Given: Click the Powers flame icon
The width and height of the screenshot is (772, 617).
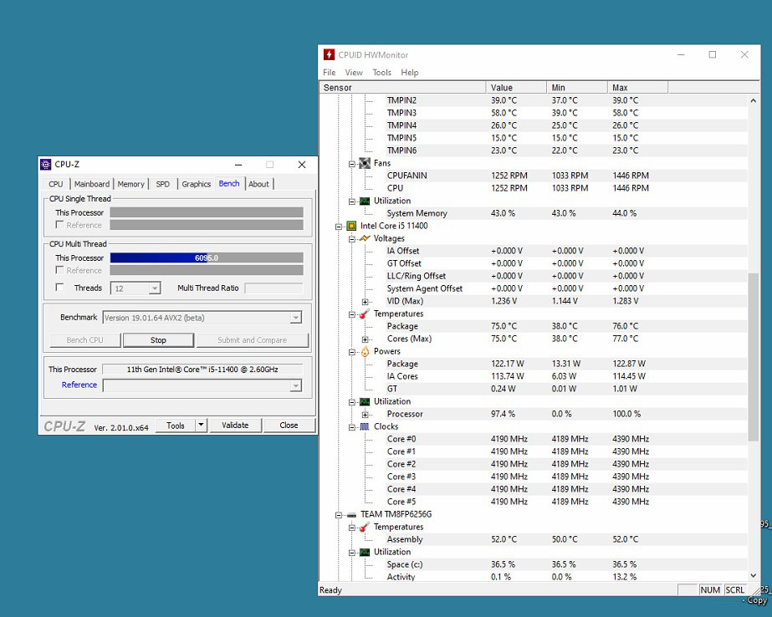Looking at the screenshot, I should tap(365, 351).
